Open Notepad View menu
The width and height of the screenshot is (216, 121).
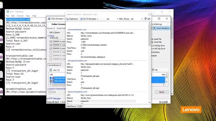[28, 16]
